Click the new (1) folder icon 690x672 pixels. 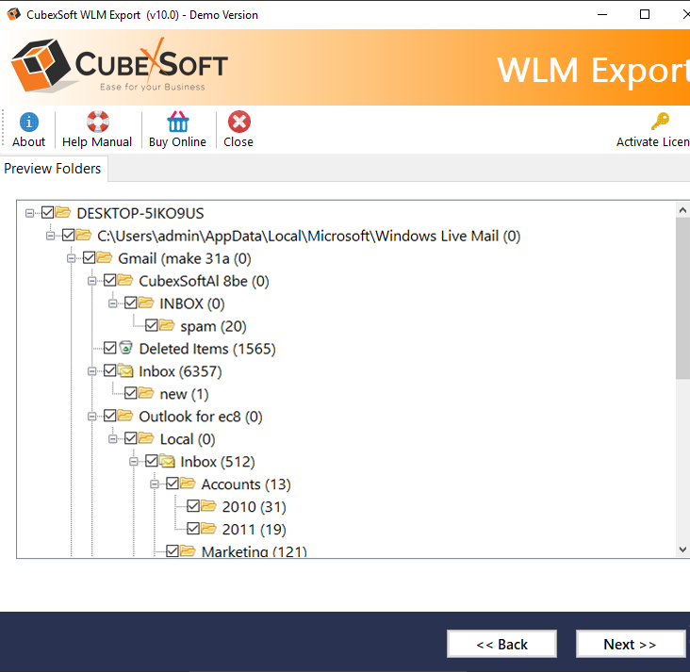(x=146, y=393)
